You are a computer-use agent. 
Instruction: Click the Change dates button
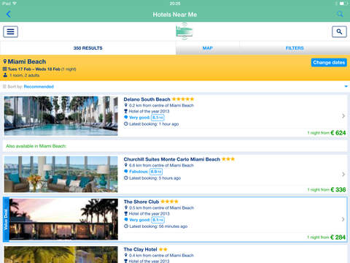click(329, 63)
